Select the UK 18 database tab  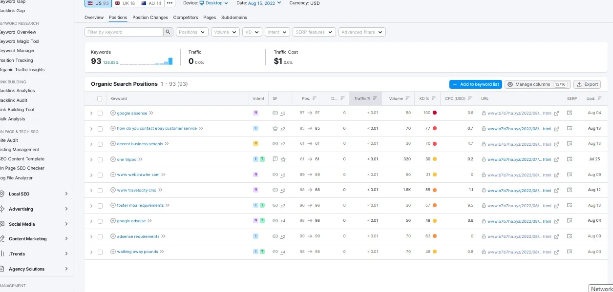pyautogui.click(x=125, y=3)
